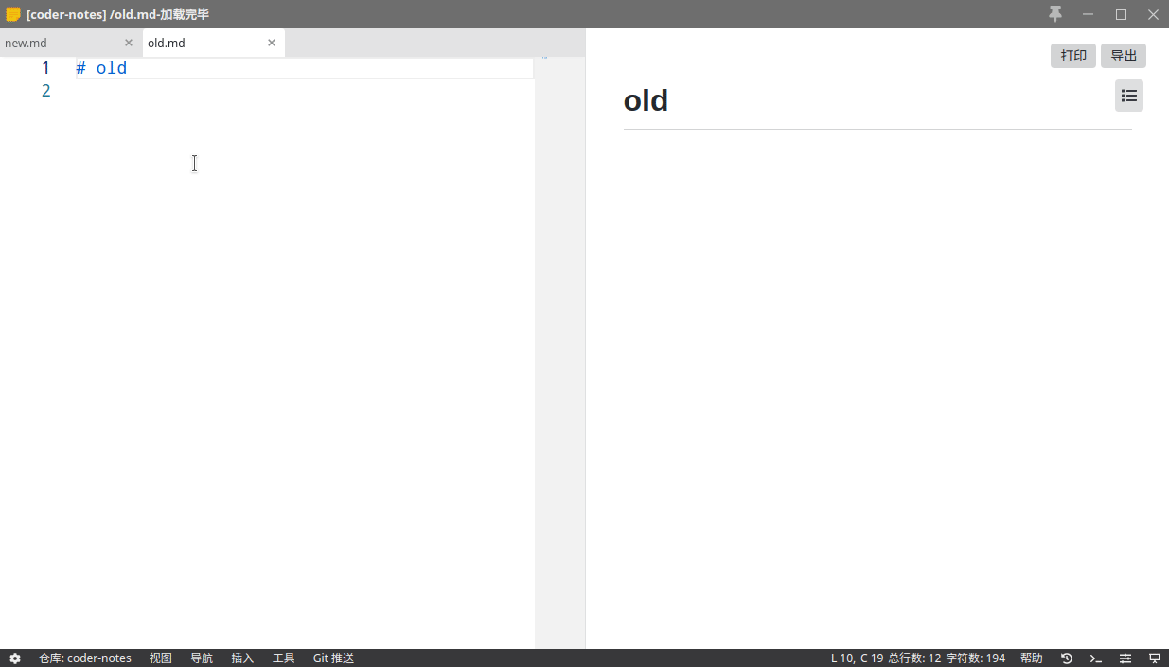
Task: Toggle the outline list icon in preview
Action: (1129, 96)
